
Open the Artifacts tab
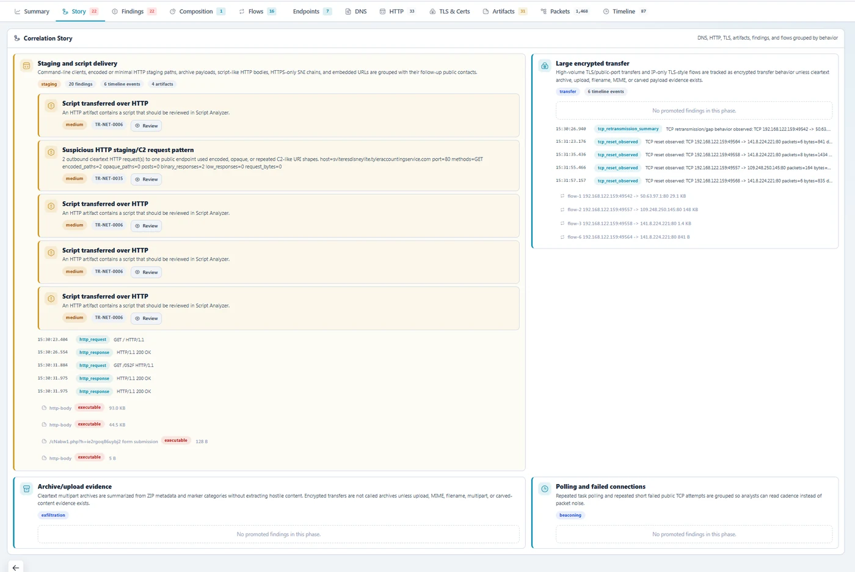505,12
